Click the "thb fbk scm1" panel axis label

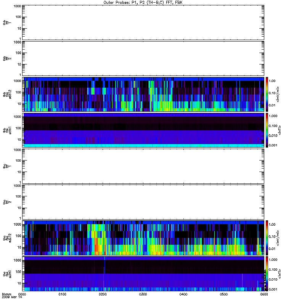pyautogui.click(x=7, y=130)
